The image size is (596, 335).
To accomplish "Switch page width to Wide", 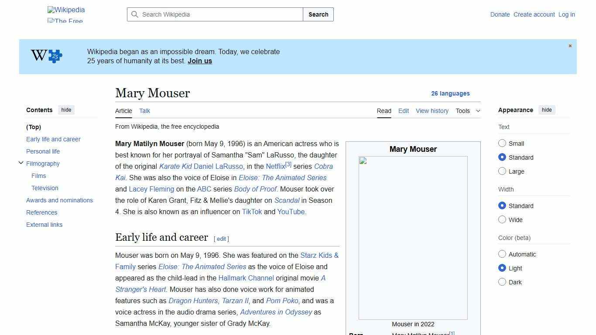I will (x=502, y=219).
